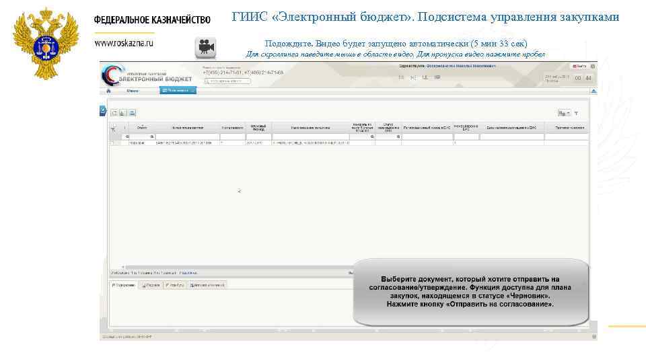Open the first detail tab below table
The height and width of the screenshot is (363, 646).
click(124, 285)
